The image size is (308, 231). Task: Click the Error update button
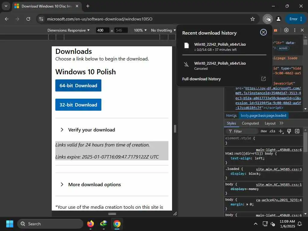296,19
